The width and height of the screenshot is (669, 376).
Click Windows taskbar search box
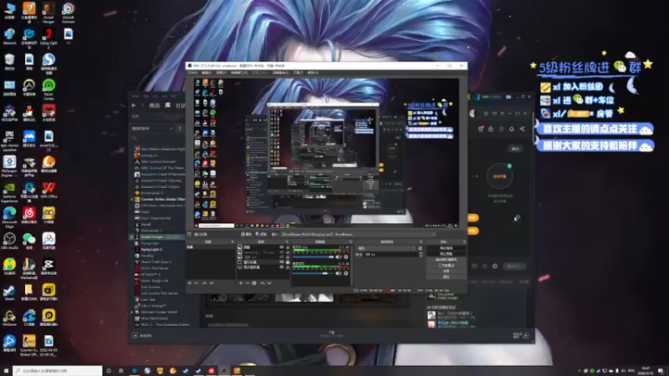tap(57, 371)
